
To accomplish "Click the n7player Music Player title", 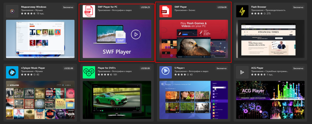I will coord(33,68).
